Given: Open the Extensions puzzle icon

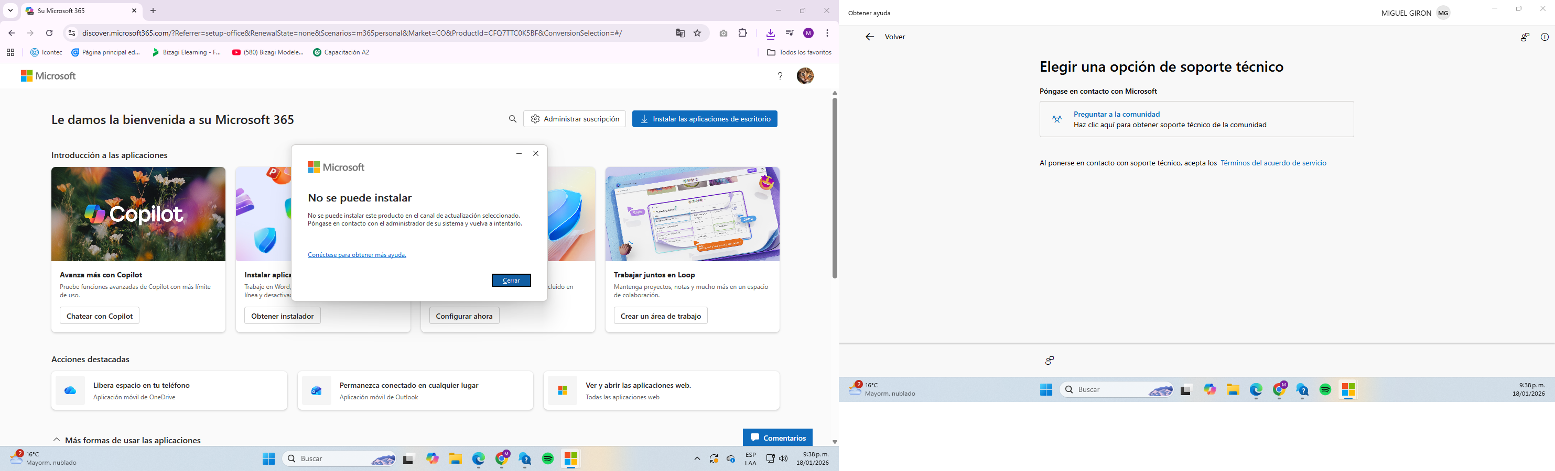Looking at the screenshot, I should coord(743,33).
